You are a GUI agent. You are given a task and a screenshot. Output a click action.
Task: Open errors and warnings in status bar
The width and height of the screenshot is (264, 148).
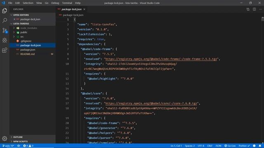tap(28, 146)
